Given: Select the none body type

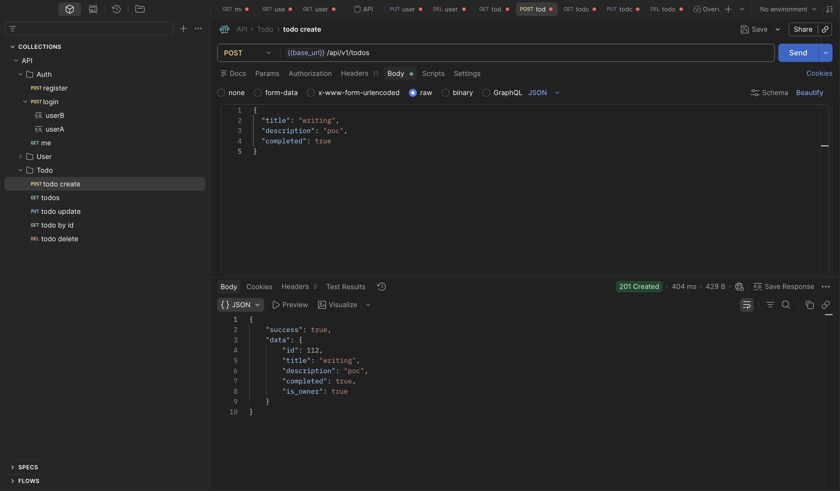Looking at the screenshot, I should point(221,92).
